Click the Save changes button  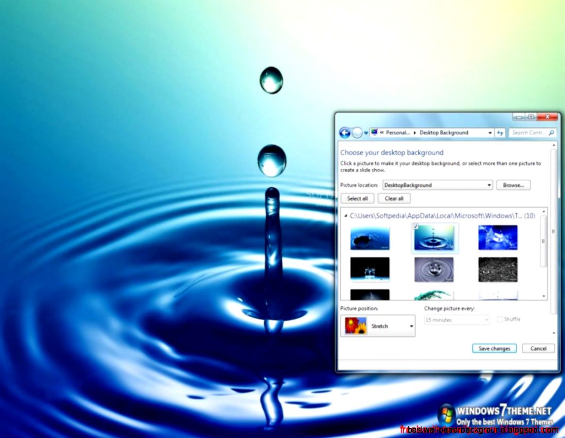coord(495,349)
